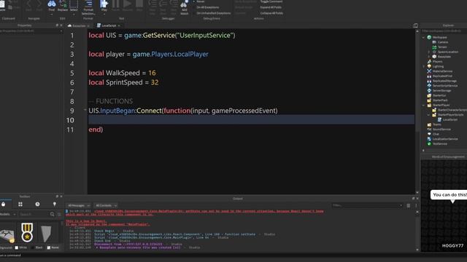The height and width of the screenshot is (262, 467).
Task: Select White background option in Toolbox
Action: tap(21, 247)
